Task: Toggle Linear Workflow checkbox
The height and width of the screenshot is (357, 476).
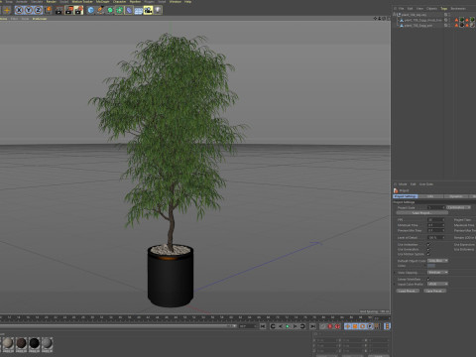Action: click(x=428, y=280)
